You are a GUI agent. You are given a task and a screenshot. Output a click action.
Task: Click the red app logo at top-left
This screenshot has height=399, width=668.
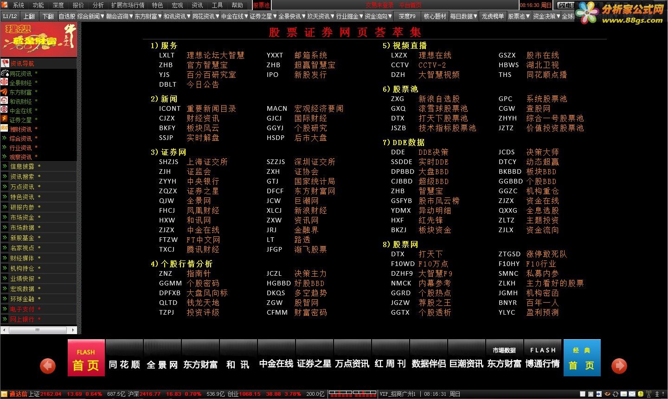pyautogui.click(x=5, y=5)
